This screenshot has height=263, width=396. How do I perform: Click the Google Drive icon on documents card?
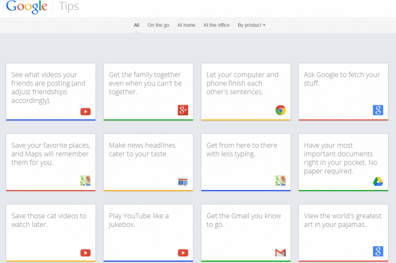tap(378, 181)
